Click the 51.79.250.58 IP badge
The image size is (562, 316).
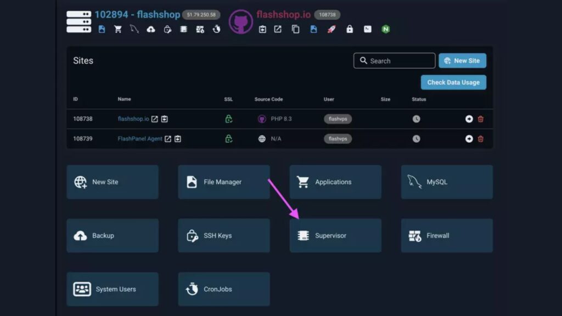point(201,15)
